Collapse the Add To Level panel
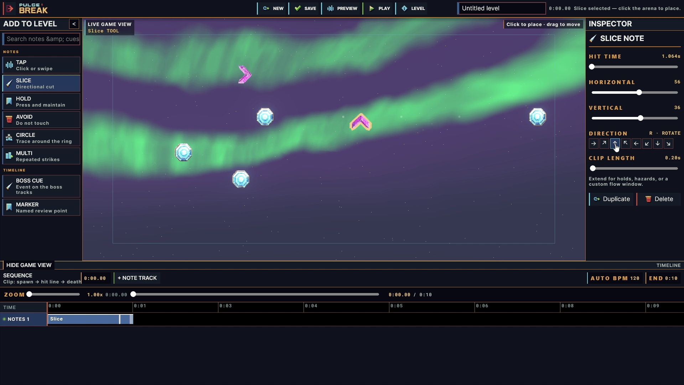The width and height of the screenshot is (684, 385). (x=74, y=24)
